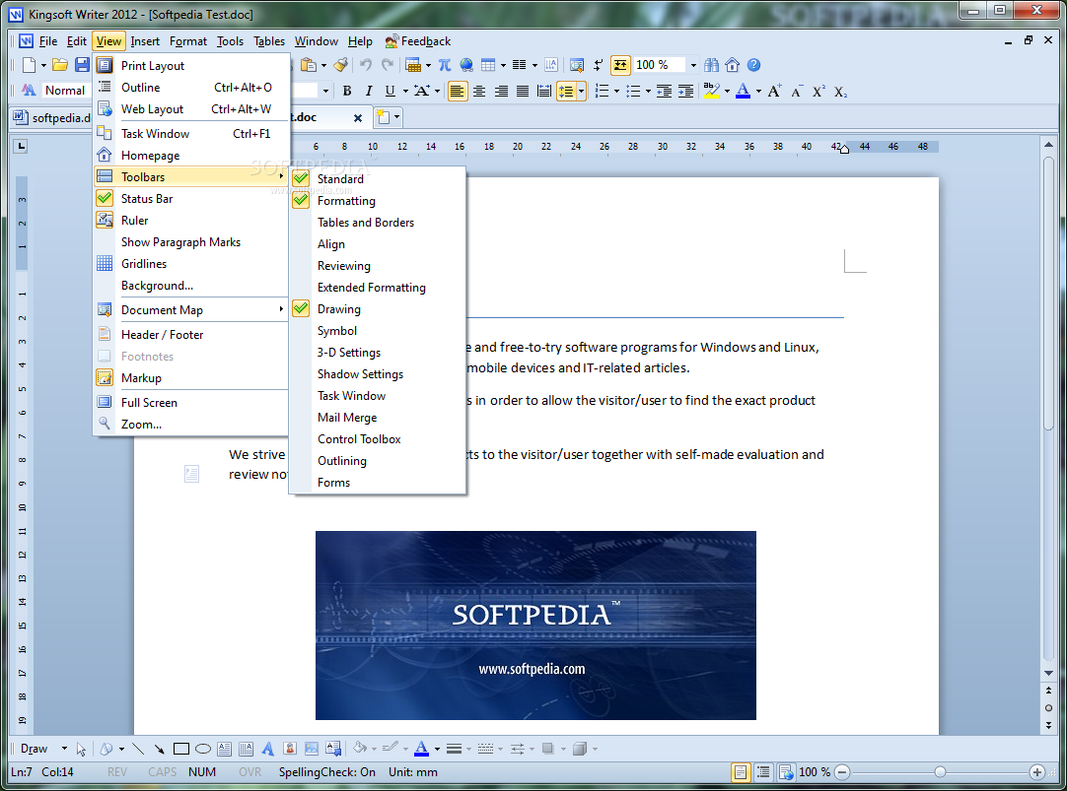Open the numbered list dropdown arrow
This screenshot has width=1067, height=791.
pos(616,91)
